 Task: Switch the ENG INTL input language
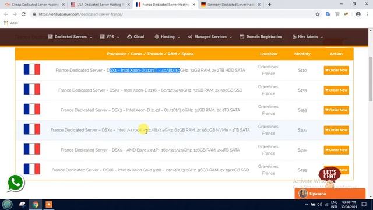[x=334, y=205]
